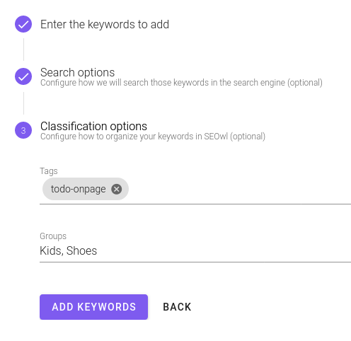Click the step 3 number circle

[23, 130]
